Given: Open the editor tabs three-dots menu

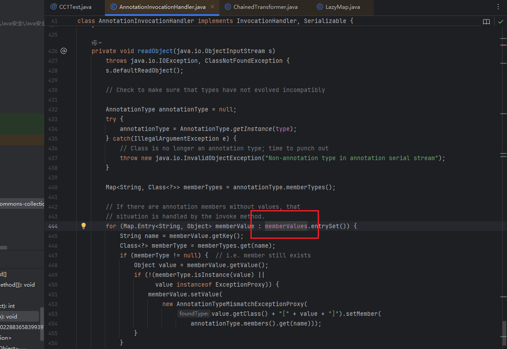Looking at the screenshot, I should [x=499, y=7].
